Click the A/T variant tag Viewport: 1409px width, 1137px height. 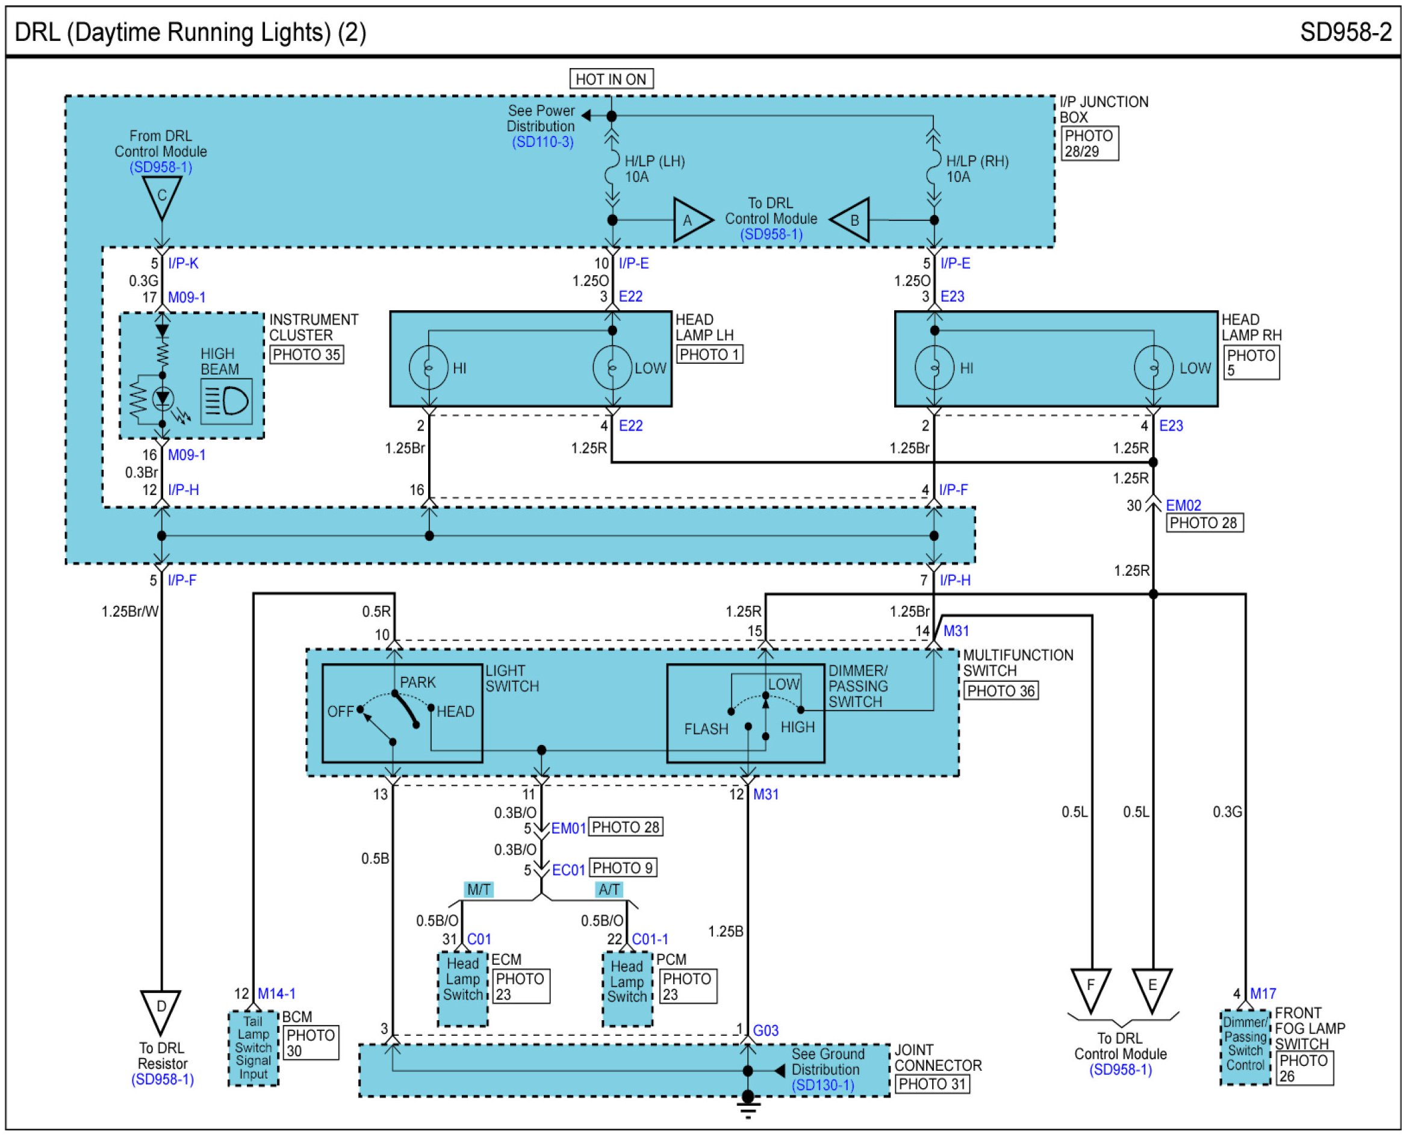point(609,889)
